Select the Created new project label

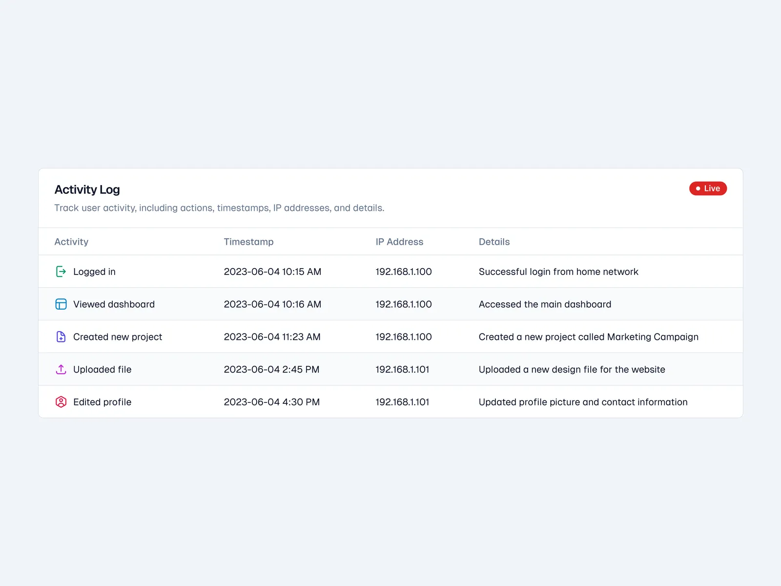[x=117, y=337]
